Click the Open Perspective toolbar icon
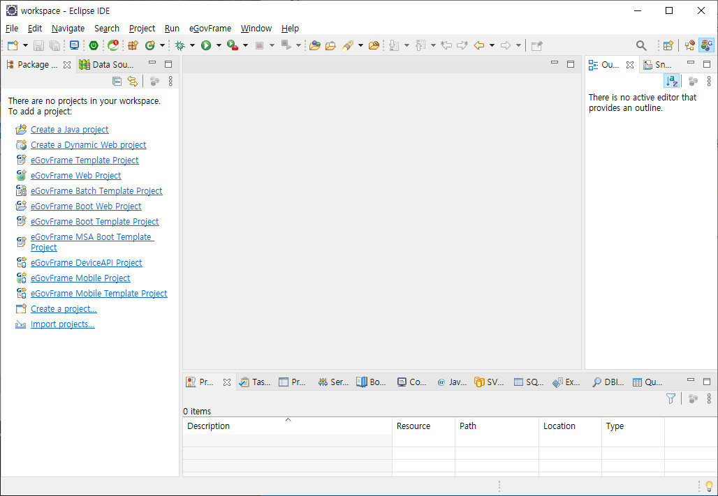 pos(668,45)
